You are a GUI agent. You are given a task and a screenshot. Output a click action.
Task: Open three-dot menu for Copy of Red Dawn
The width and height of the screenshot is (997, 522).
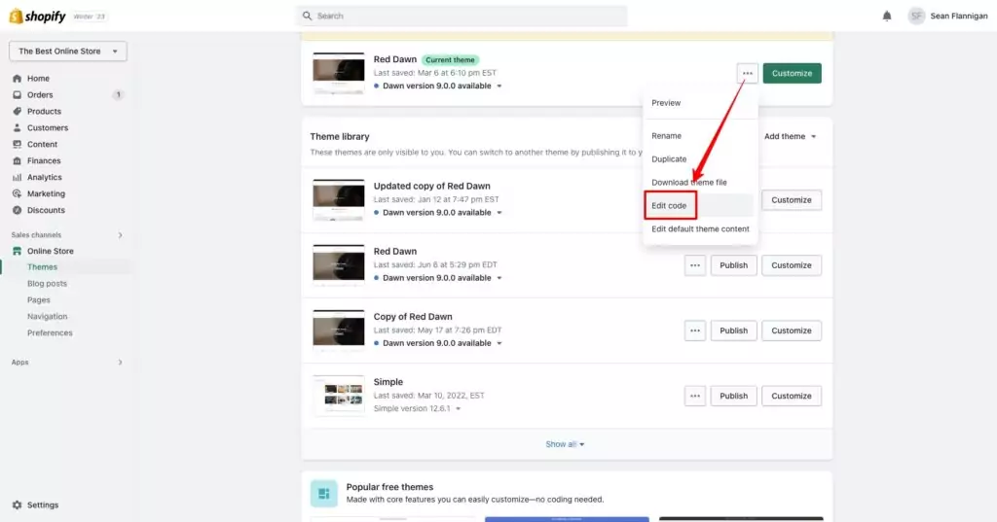pyautogui.click(x=695, y=331)
